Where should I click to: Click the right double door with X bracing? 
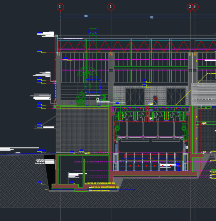176,97
